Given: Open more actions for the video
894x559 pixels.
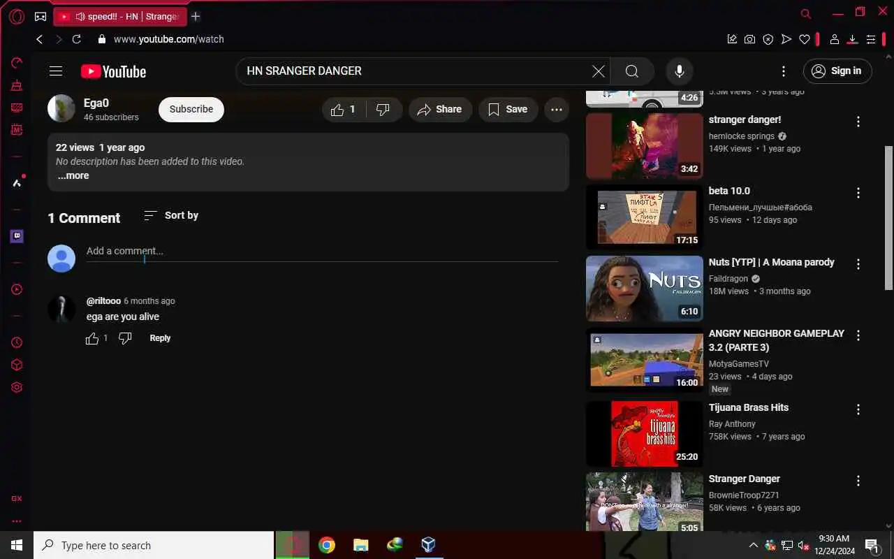Looking at the screenshot, I should point(557,109).
